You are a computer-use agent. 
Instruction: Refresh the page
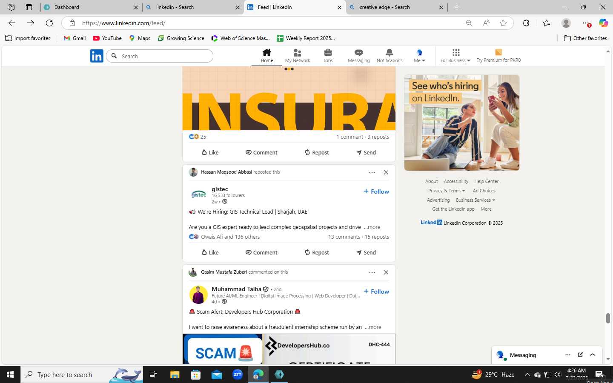pos(49,23)
